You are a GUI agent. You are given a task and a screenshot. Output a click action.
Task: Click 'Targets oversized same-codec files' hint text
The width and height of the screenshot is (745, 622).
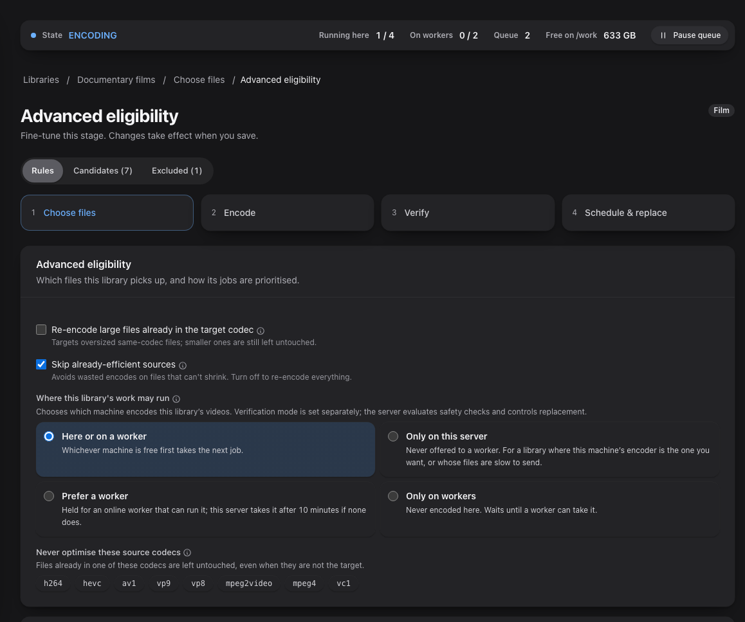pyautogui.click(x=184, y=342)
